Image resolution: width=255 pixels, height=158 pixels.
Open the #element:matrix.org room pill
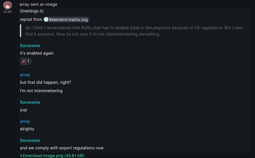pyautogui.click(x=67, y=19)
